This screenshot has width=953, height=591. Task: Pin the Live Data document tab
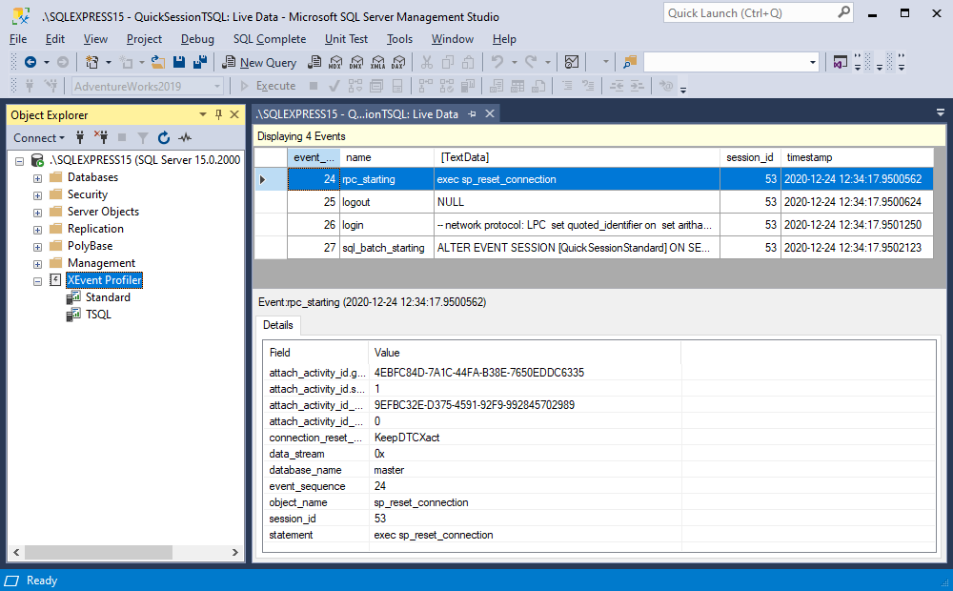pos(473,113)
